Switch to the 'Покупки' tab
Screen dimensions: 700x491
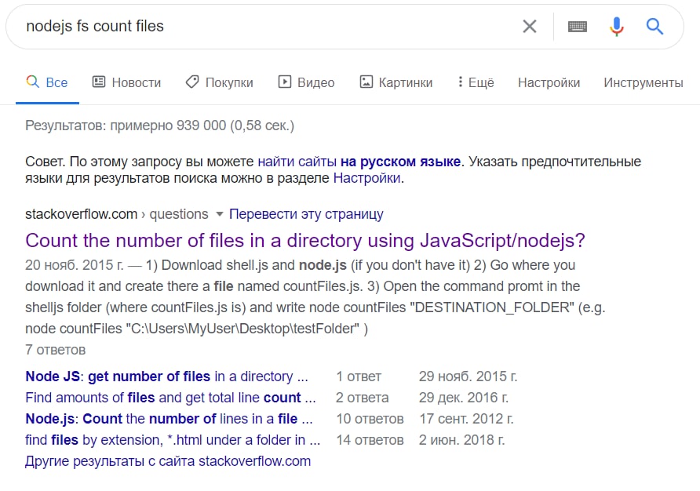coord(219,82)
